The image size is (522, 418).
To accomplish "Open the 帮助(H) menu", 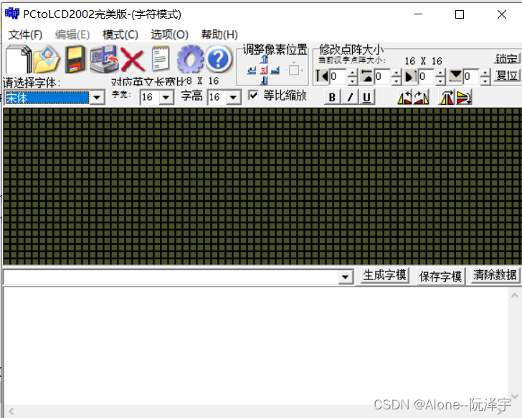I will pos(219,34).
